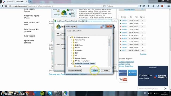Open Spotify from the taskbar
171x96 pixels.
[42, 93]
